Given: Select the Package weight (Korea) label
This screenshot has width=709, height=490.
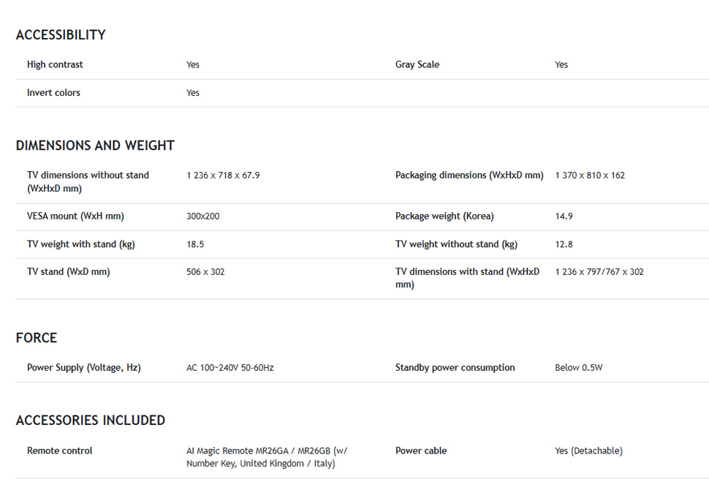Looking at the screenshot, I should click(x=444, y=216).
